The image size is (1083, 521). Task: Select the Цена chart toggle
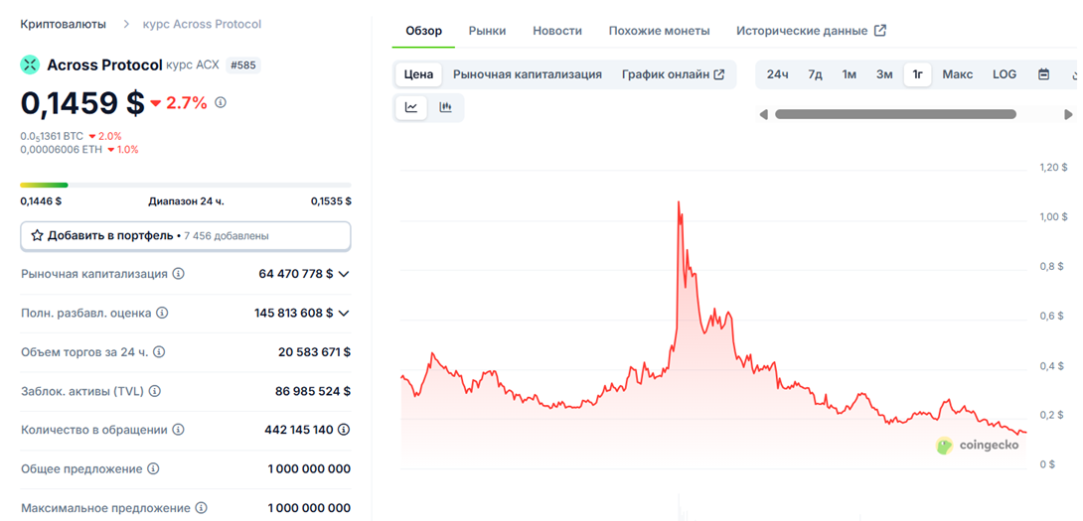click(418, 74)
